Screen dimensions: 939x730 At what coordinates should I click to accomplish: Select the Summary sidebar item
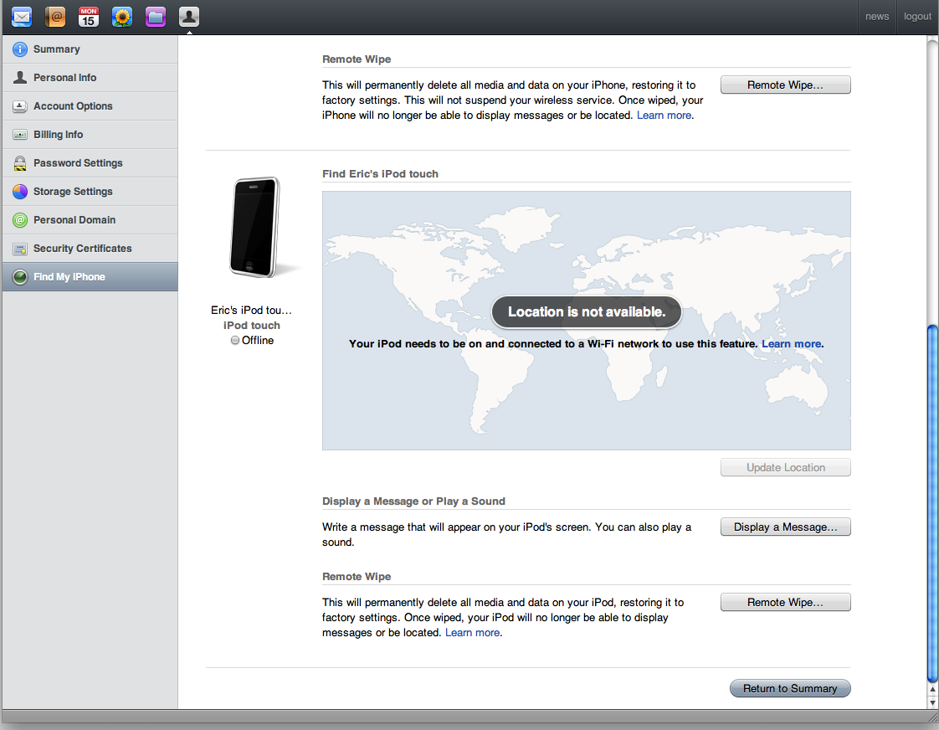tap(90, 49)
